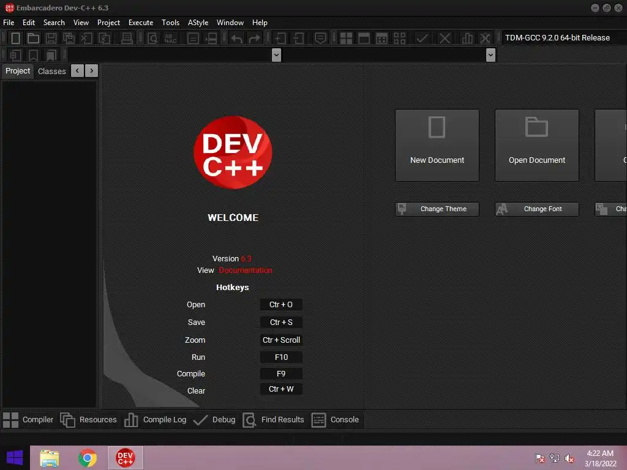Click the Close All files toolbar icon
Image resolution: width=627 pixels, height=470 pixels.
(x=104, y=39)
